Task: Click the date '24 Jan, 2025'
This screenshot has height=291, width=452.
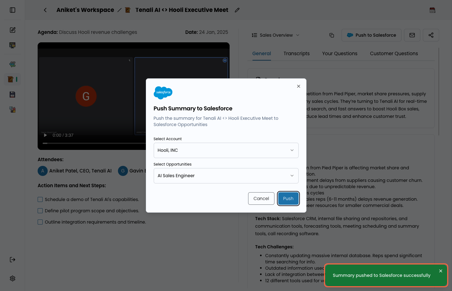Action: coord(214,32)
